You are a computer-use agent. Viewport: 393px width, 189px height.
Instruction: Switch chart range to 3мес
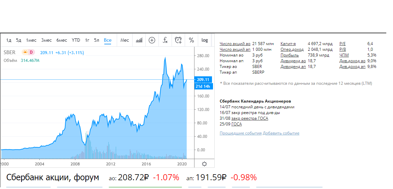tap(46, 40)
